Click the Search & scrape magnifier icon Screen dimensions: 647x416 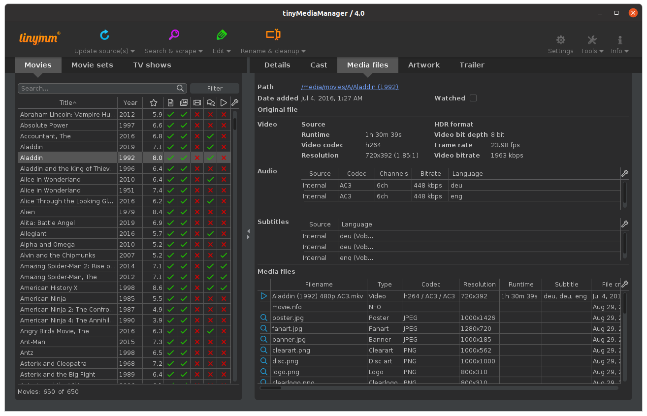[174, 35]
